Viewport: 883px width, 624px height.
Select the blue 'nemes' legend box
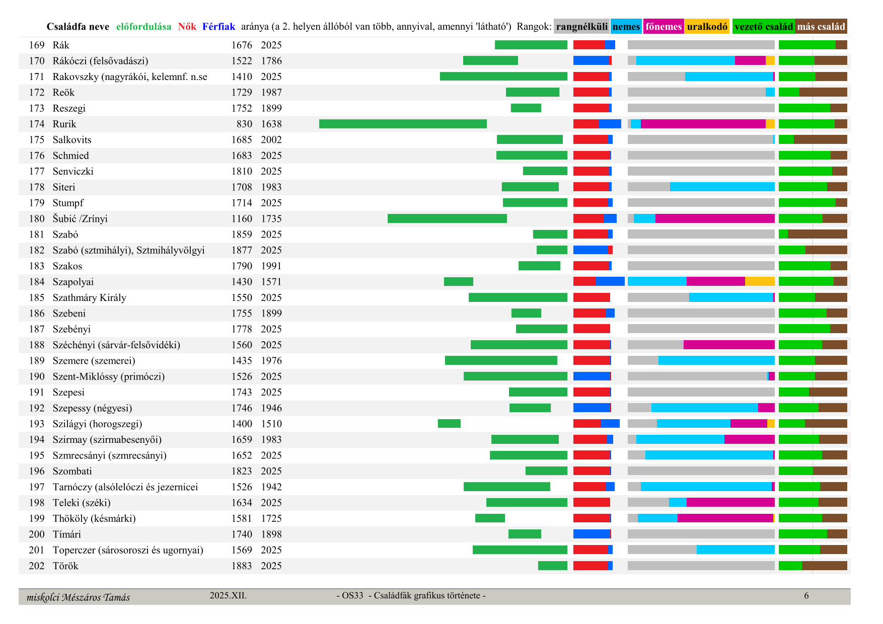pos(626,27)
